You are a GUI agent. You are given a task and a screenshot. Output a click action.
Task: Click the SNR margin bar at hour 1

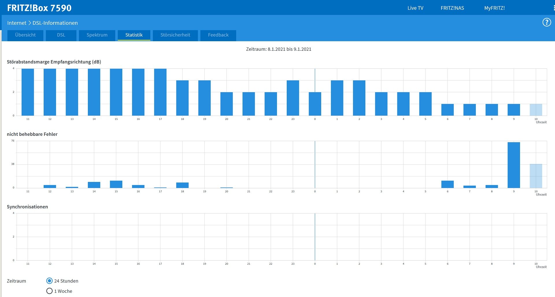tap(337, 98)
